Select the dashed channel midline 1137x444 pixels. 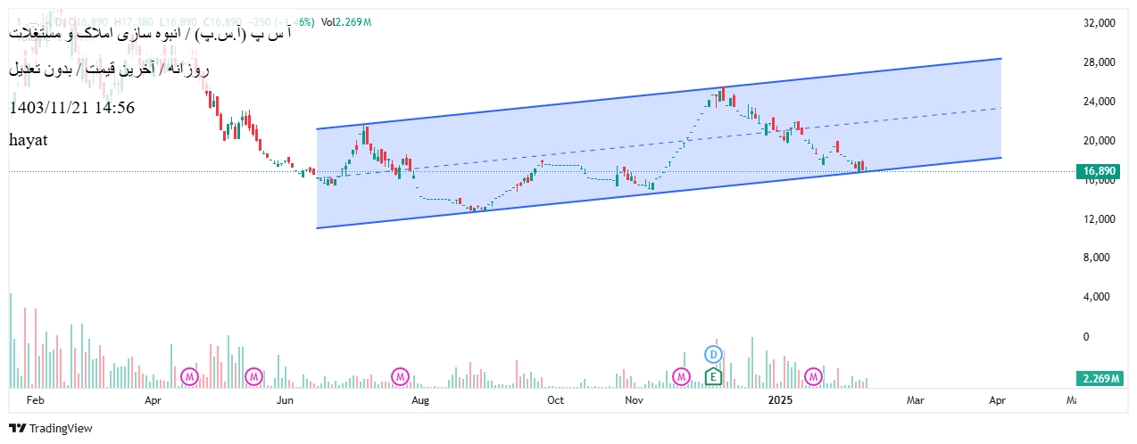pyautogui.click(x=659, y=143)
